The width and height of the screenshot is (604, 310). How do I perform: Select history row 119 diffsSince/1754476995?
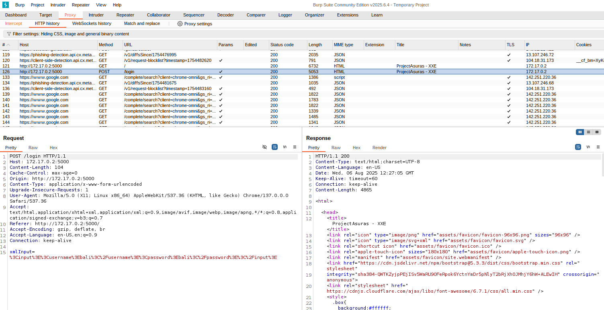(302, 55)
